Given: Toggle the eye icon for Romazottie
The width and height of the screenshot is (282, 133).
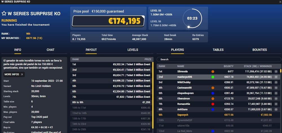Looking at the screenshot, I should coord(276,104).
